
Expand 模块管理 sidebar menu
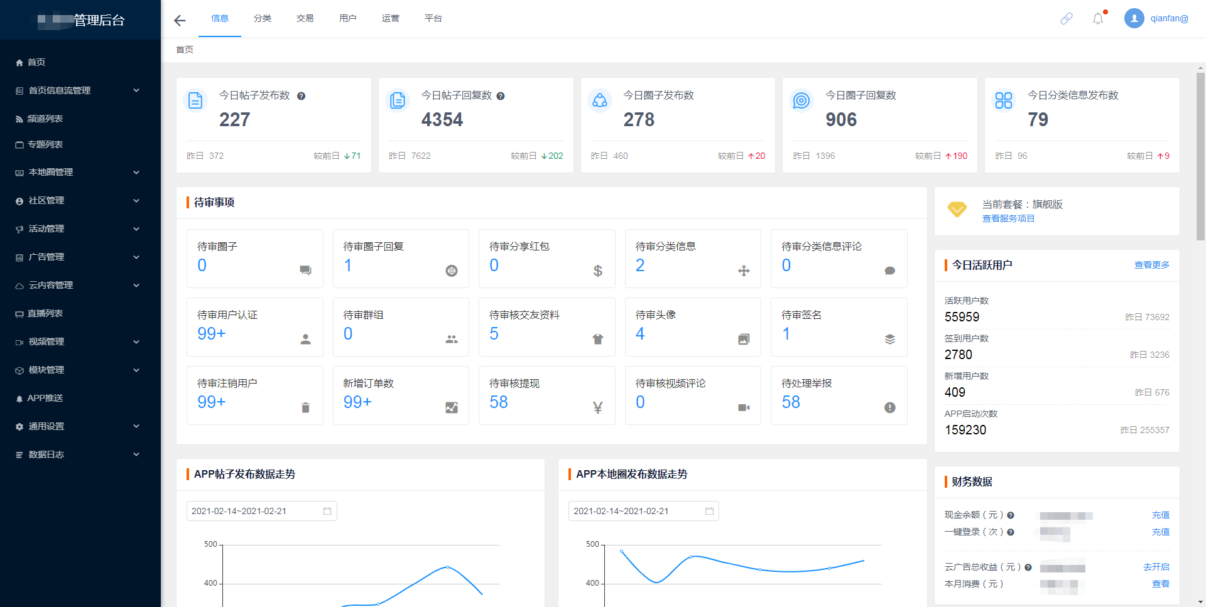coord(80,370)
